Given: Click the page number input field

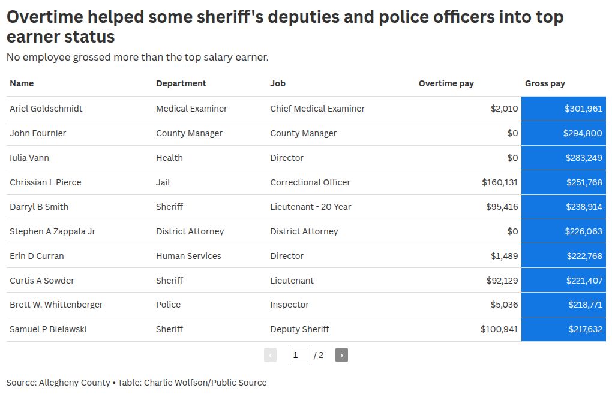Looking at the screenshot, I should pos(299,355).
